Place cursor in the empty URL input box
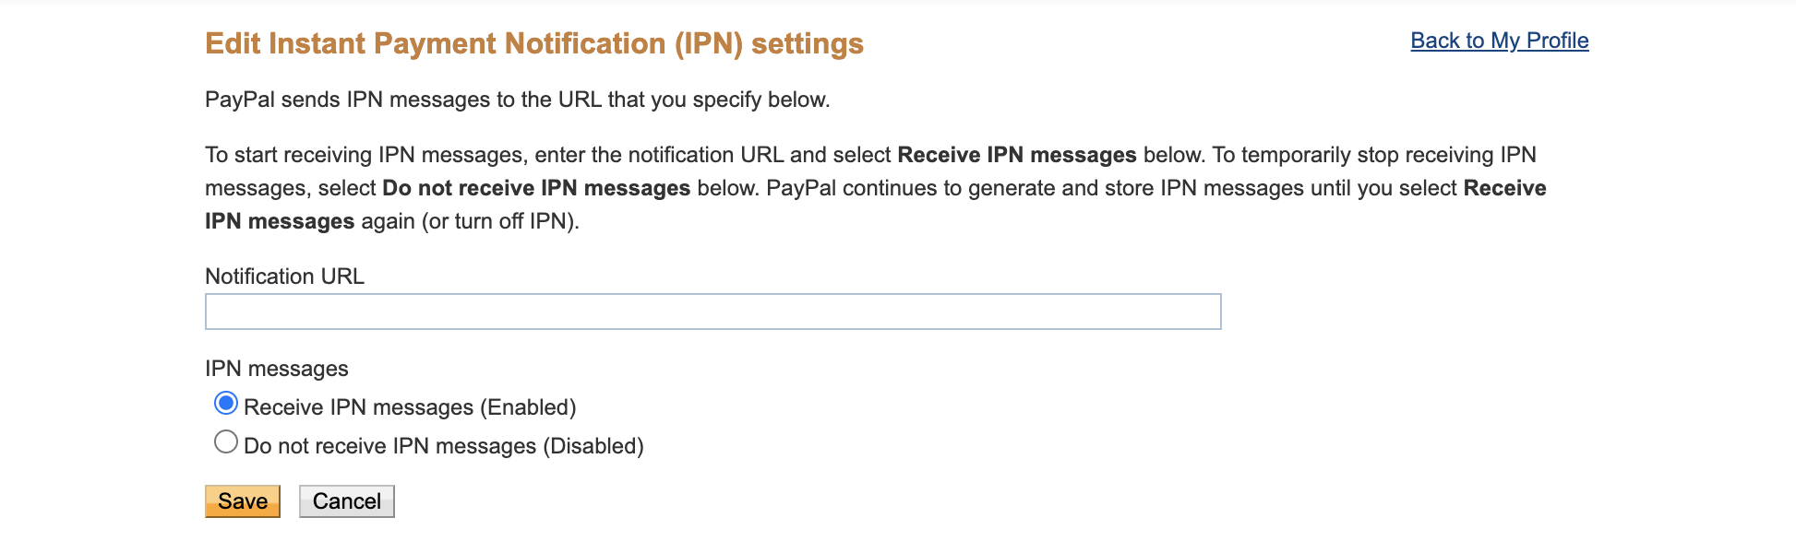 tap(712, 312)
